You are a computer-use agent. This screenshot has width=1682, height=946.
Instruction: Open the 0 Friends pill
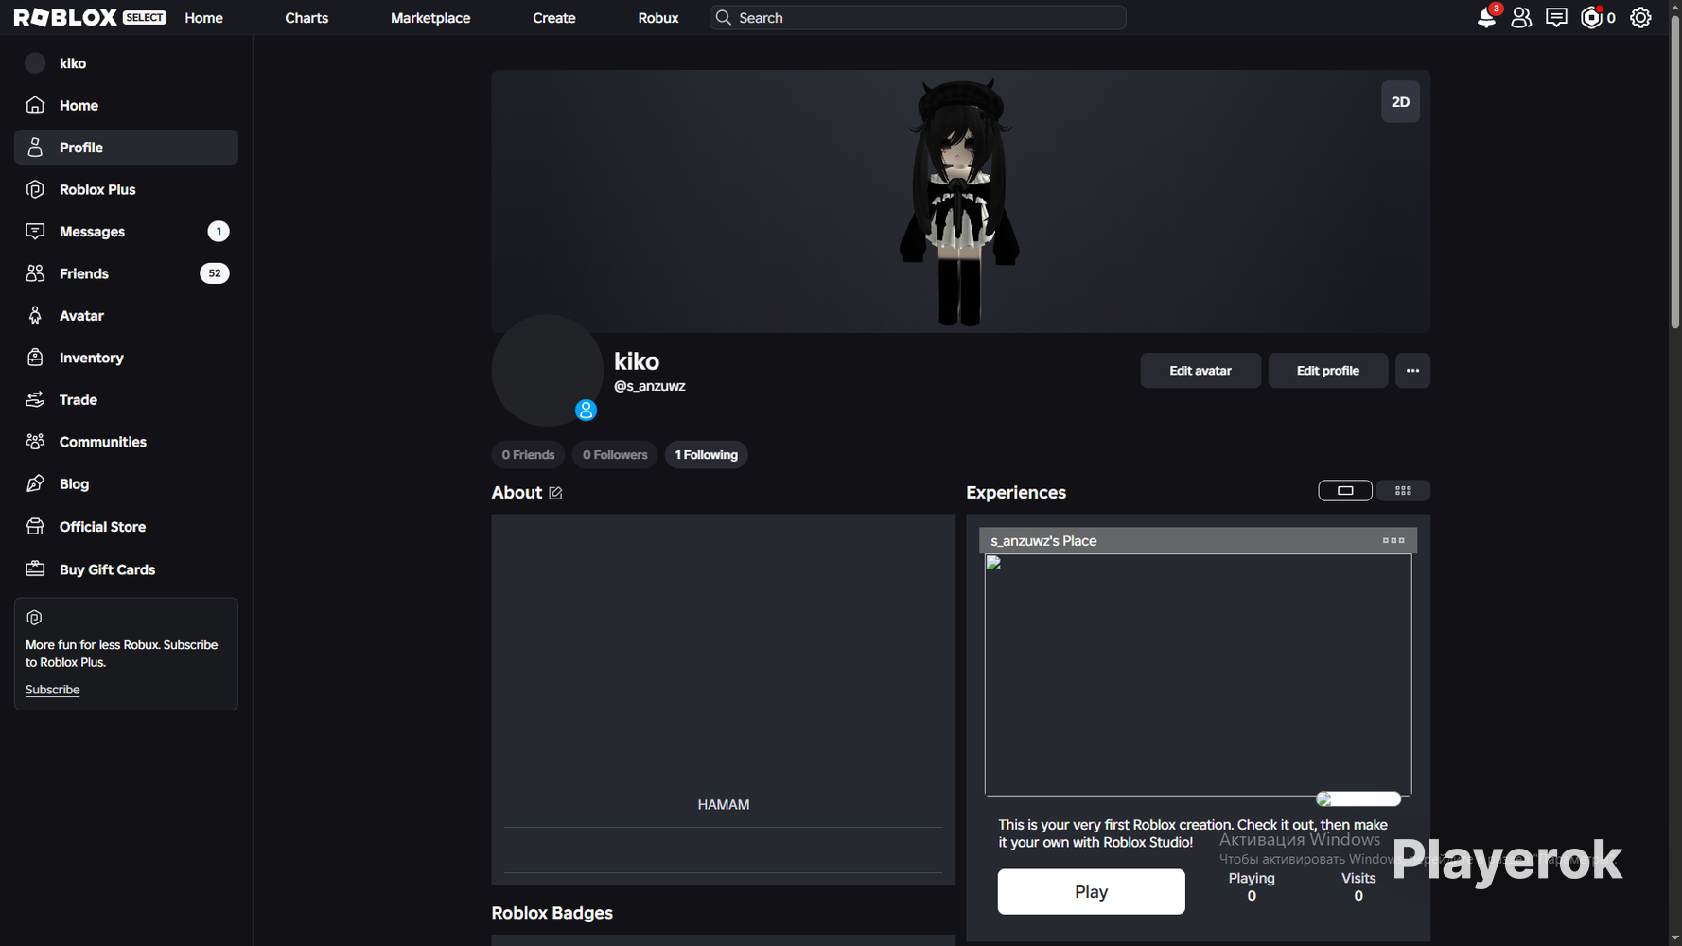pyautogui.click(x=528, y=455)
